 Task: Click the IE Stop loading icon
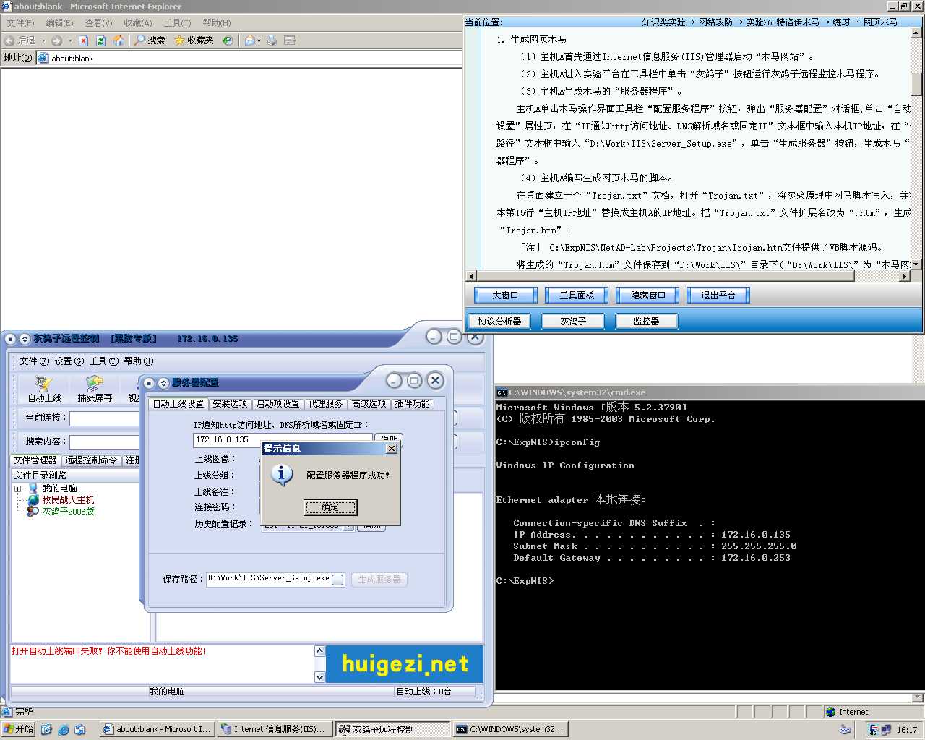click(x=84, y=40)
